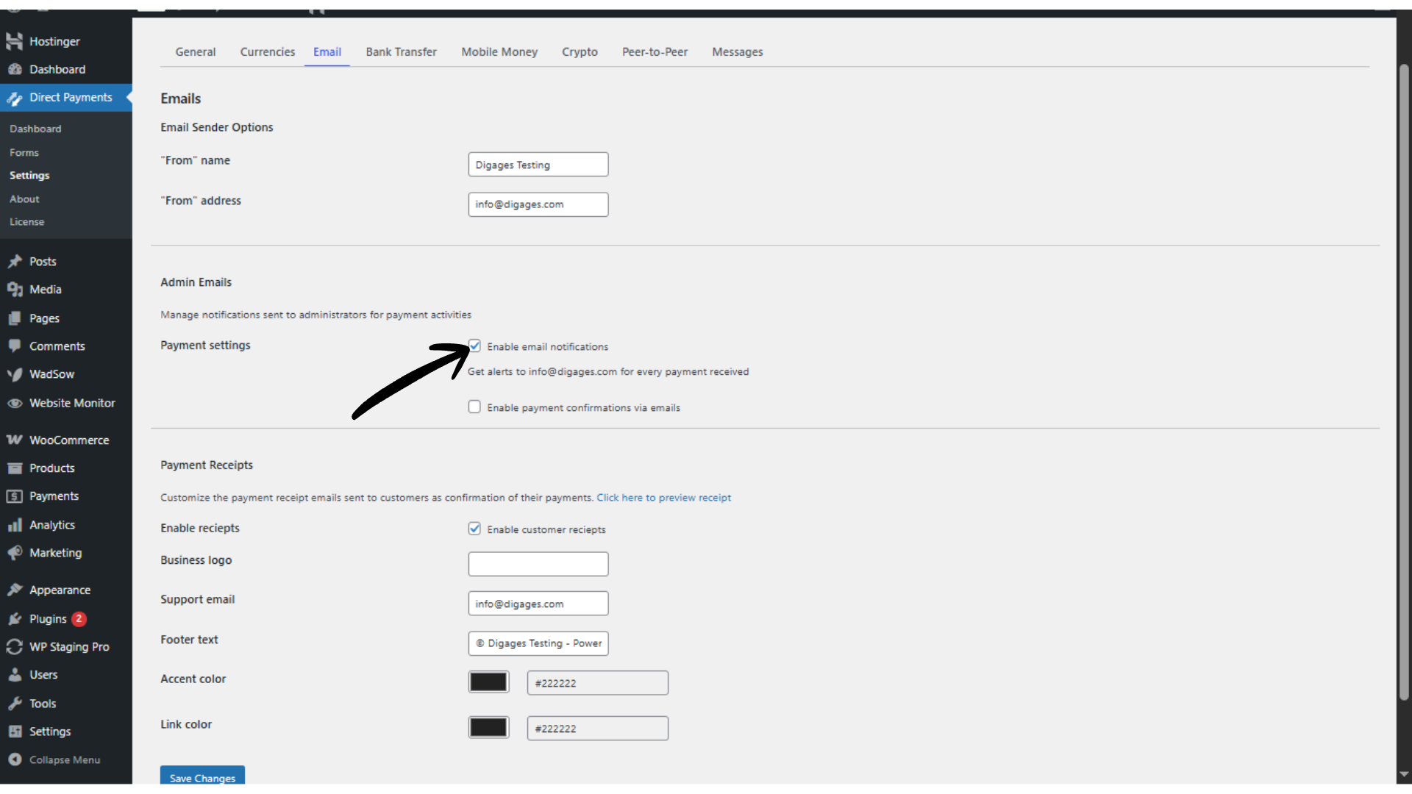Uncheck Enable email notifications checkbox
The width and height of the screenshot is (1412, 794).
(474, 346)
